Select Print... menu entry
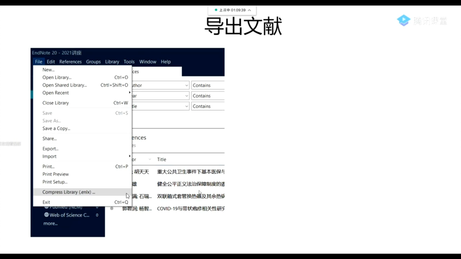This screenshot has width=461, height=259. [x=82, y=166]
